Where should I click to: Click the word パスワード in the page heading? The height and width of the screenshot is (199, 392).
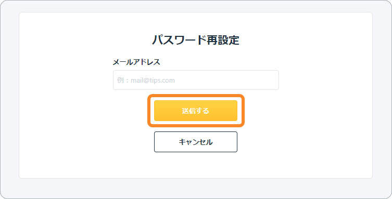coord(176,40)
